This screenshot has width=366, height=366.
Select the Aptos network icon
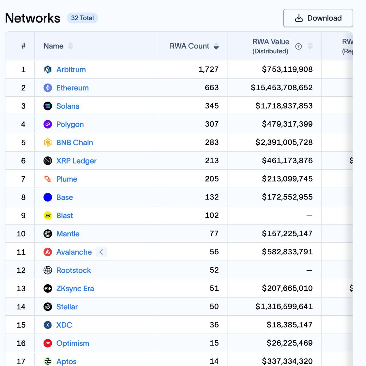tap(48, 361)
